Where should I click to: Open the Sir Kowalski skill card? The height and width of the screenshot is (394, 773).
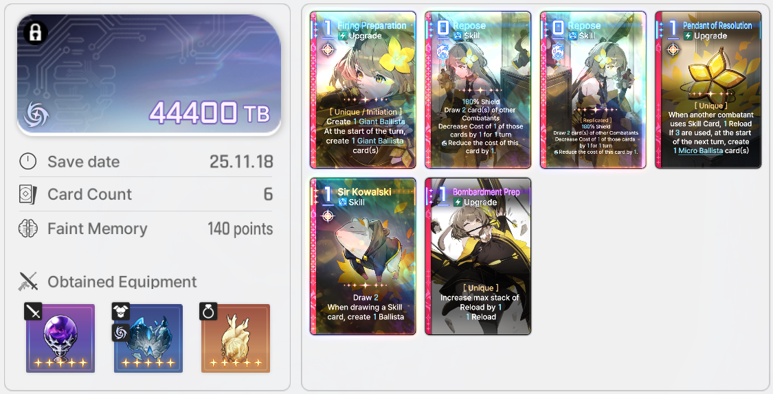click(x=363, y=257)
